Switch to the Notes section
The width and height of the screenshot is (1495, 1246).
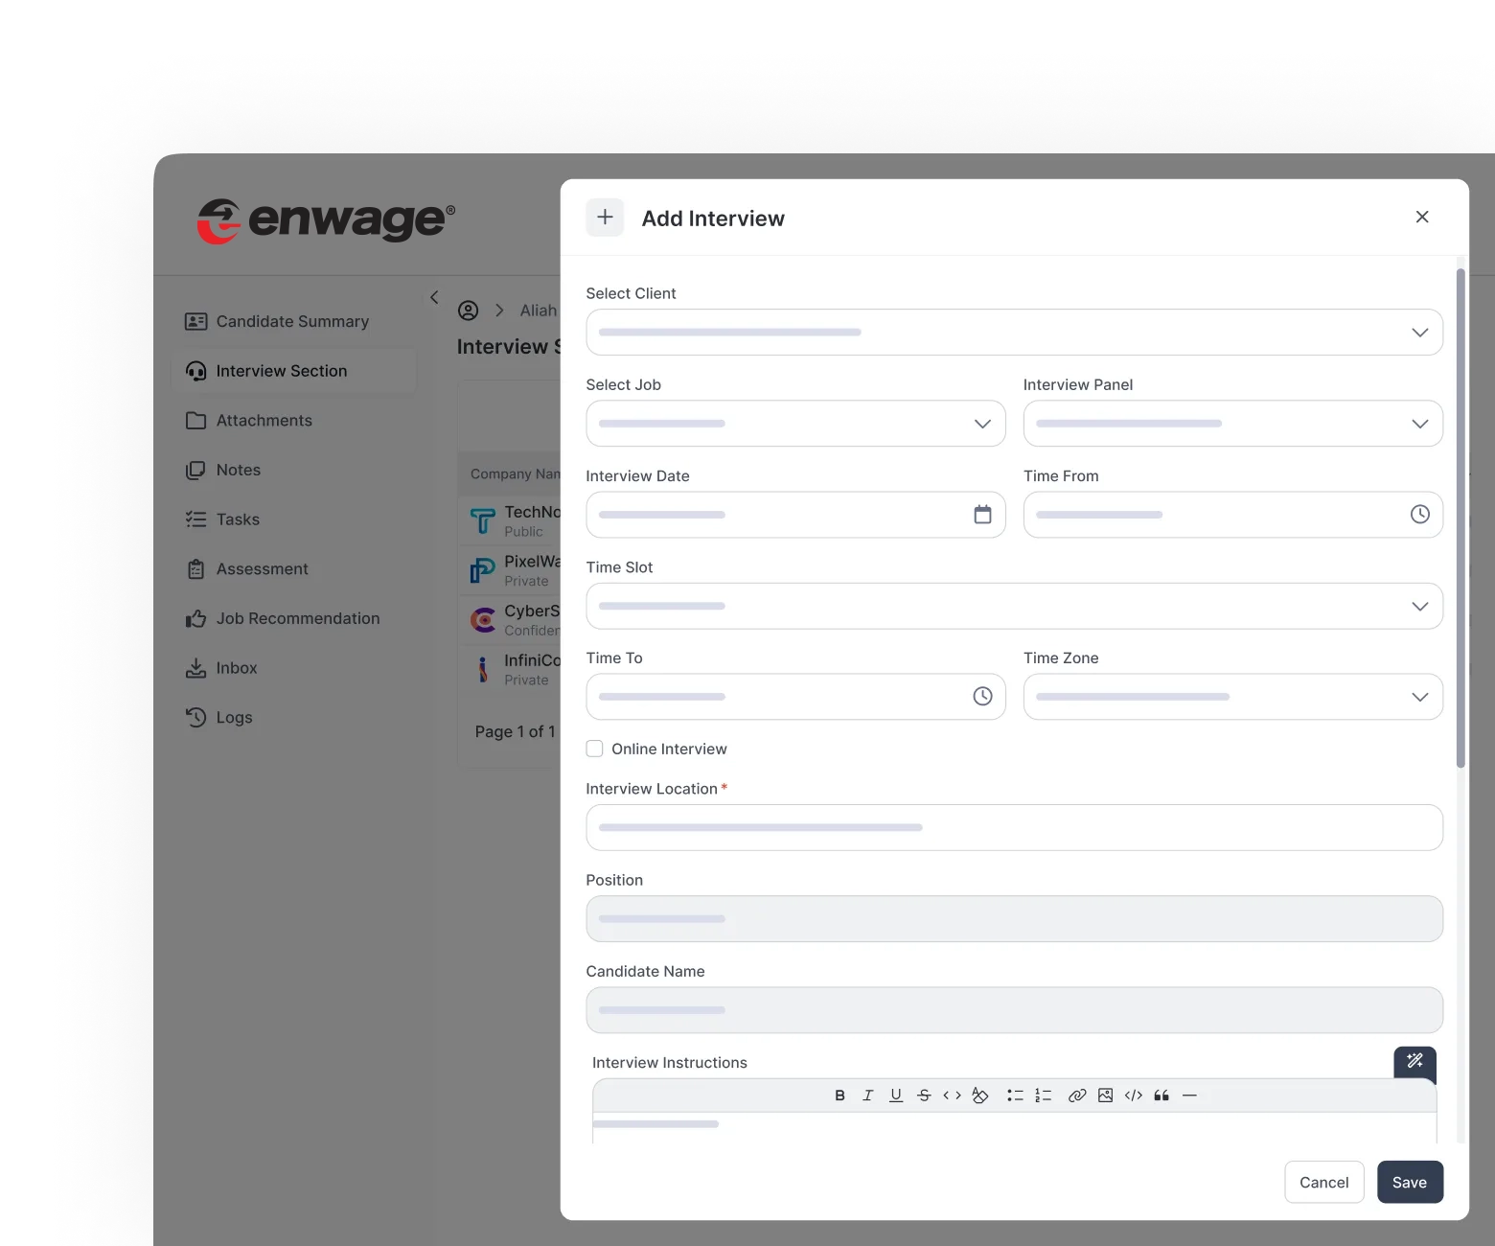click(238, 470)
